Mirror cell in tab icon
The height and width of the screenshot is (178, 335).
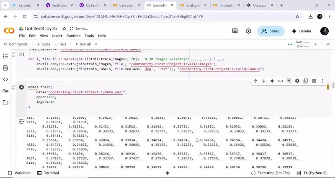306,81
